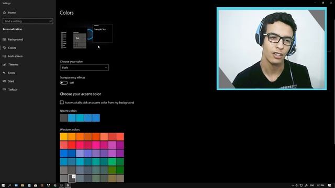This screenshot has width=335, height=188.
Task: Toggle Transparency effects switch
Action: [x=64, y=83]
